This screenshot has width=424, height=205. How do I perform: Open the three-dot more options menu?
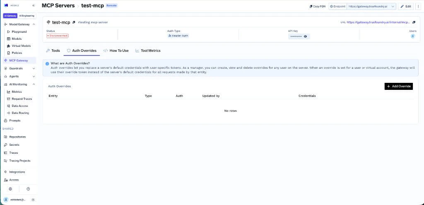point(419,6)
